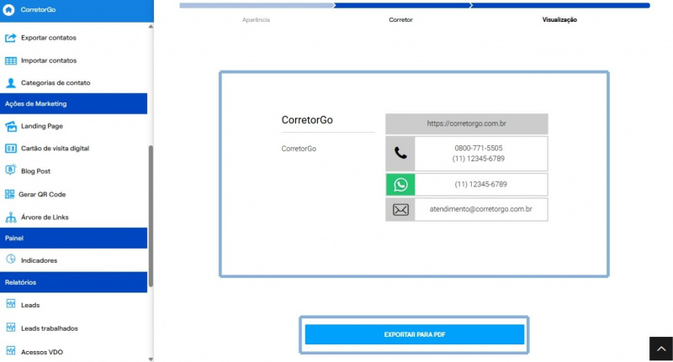This screenshot has width=673, height=362.
Task: Open the Leads report entry
Action: click(x=30, y=305)
